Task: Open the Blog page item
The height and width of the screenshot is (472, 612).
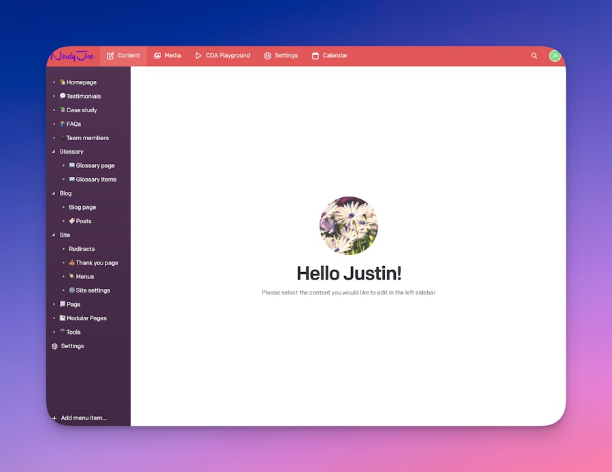Action: point(82,207)
